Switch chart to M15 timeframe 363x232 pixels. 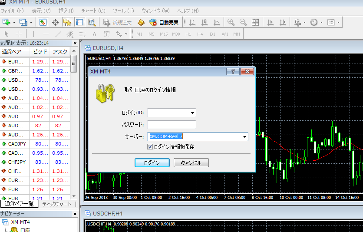pos(164,34)
